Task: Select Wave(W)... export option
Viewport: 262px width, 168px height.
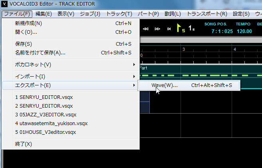Action: click(189, 85)
